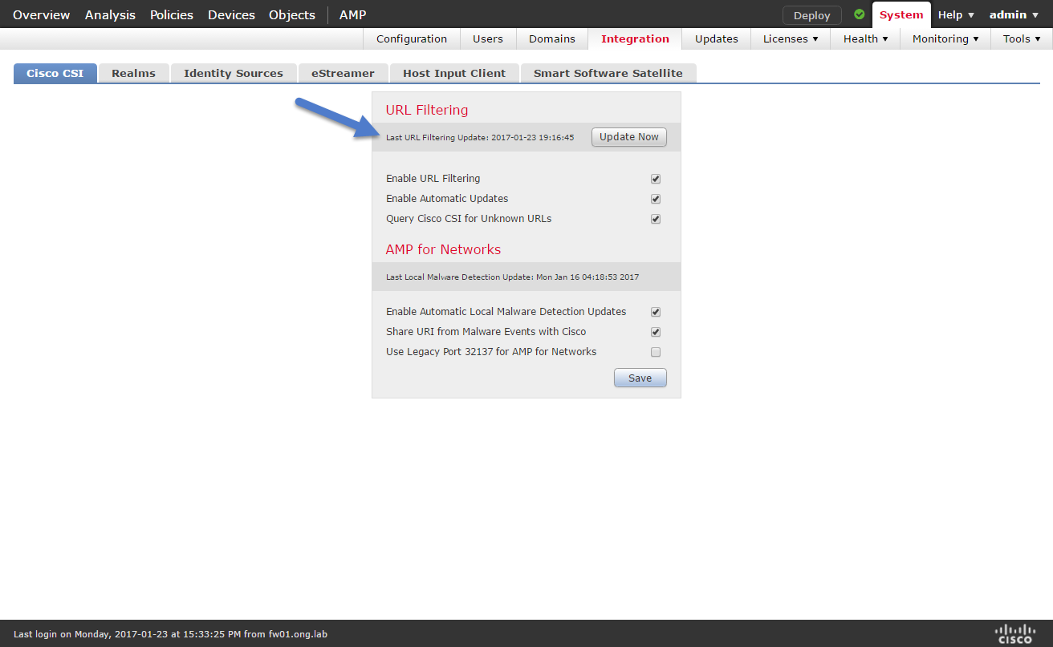Toggle Share URI from Malware Events checkbox

[x=656, y=332]
